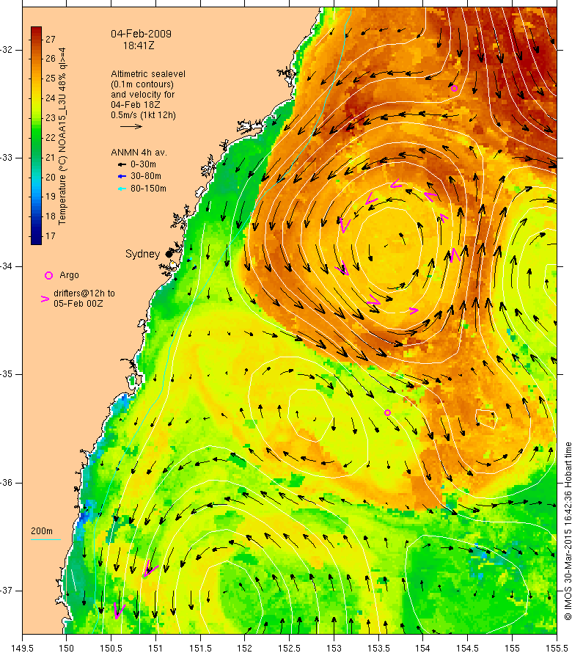Screen dimensions: 572x653
Task: Click the -35 latitude axis label
Action: pyautogui.click(x=7, y=374)
